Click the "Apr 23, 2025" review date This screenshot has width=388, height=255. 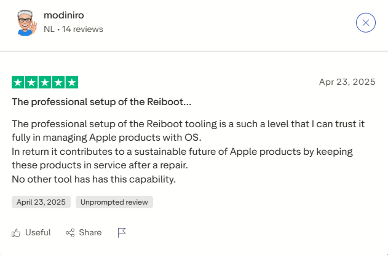[347, 82]
